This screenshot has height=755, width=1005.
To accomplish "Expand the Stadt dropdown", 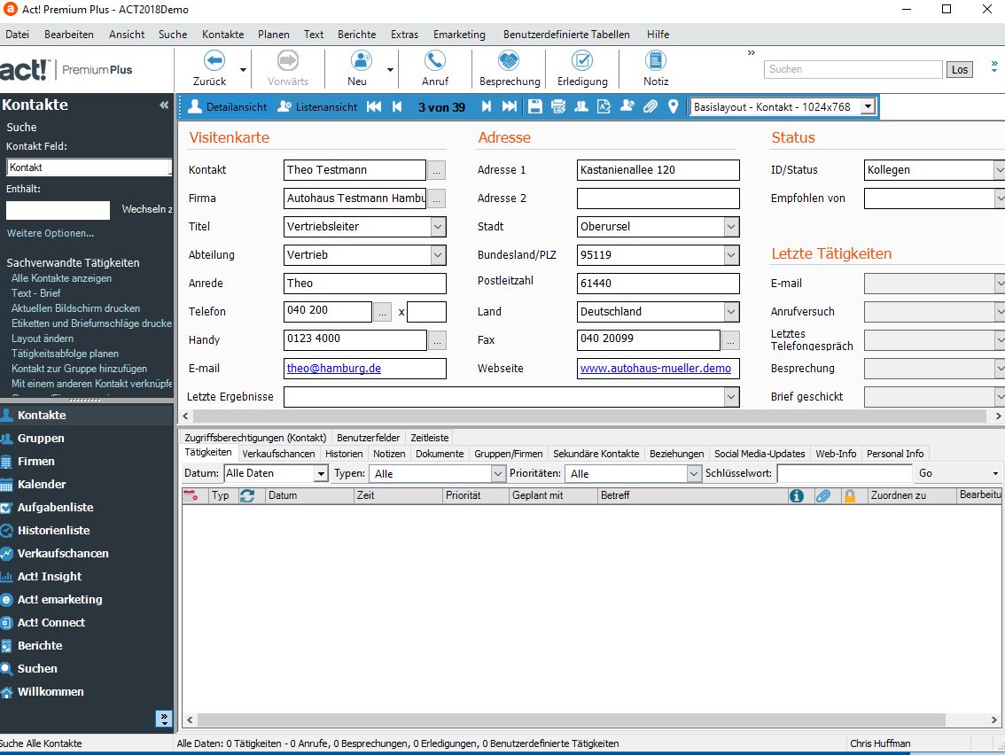I will tap(730, 226).
